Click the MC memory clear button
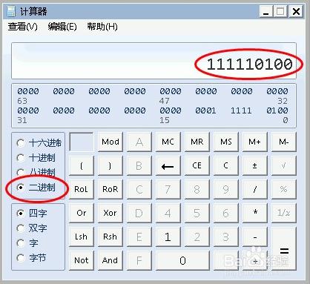This screenshot has height=284, width=310. click(x=168, y=142)
